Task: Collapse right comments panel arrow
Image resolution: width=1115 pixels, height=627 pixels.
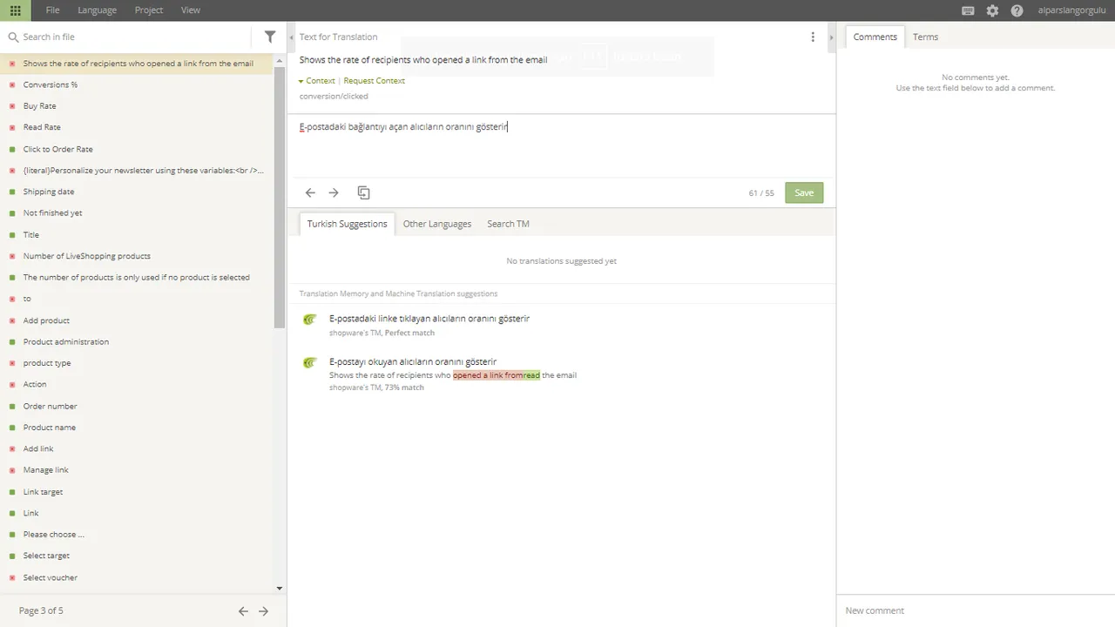Action: (x=832, y=37)
